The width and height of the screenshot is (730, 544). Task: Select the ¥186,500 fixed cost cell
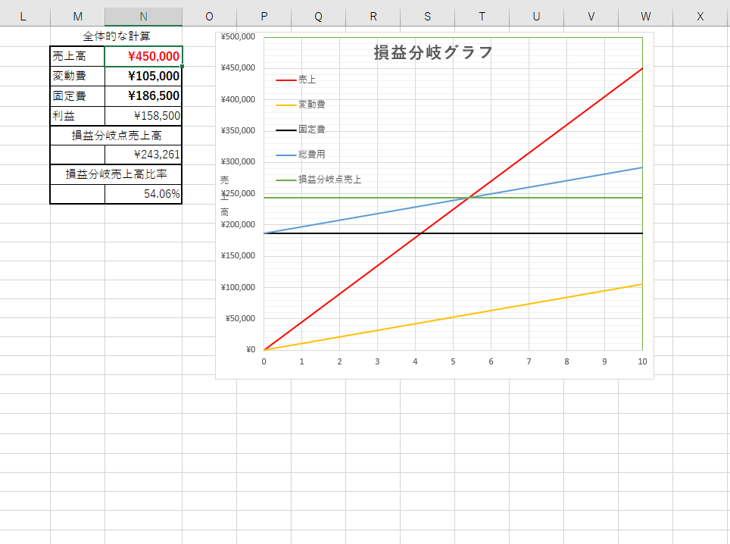pyautogui.click(x=143, y=96)
